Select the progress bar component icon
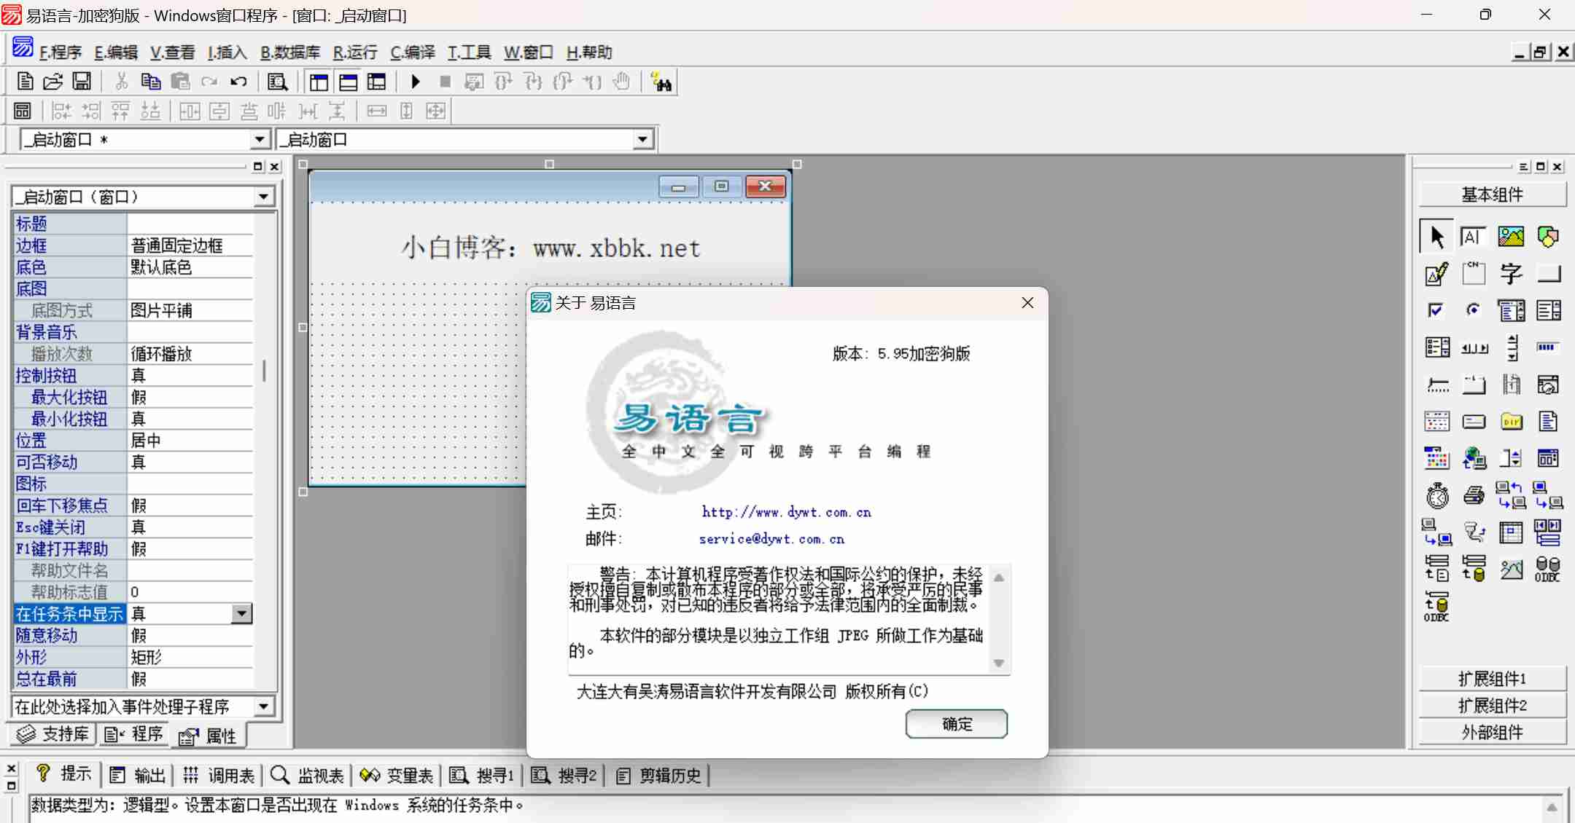The image size is (1575, 823). point(1548,347)
